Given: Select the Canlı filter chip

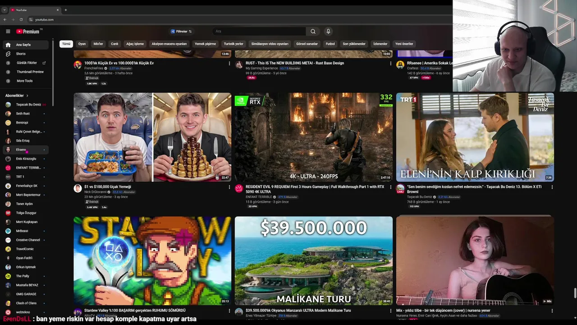Looking at the screenshot, I should tap(114, 44).
